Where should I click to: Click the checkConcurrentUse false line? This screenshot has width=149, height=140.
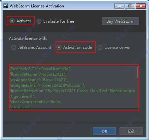click(x=36, y=102)
